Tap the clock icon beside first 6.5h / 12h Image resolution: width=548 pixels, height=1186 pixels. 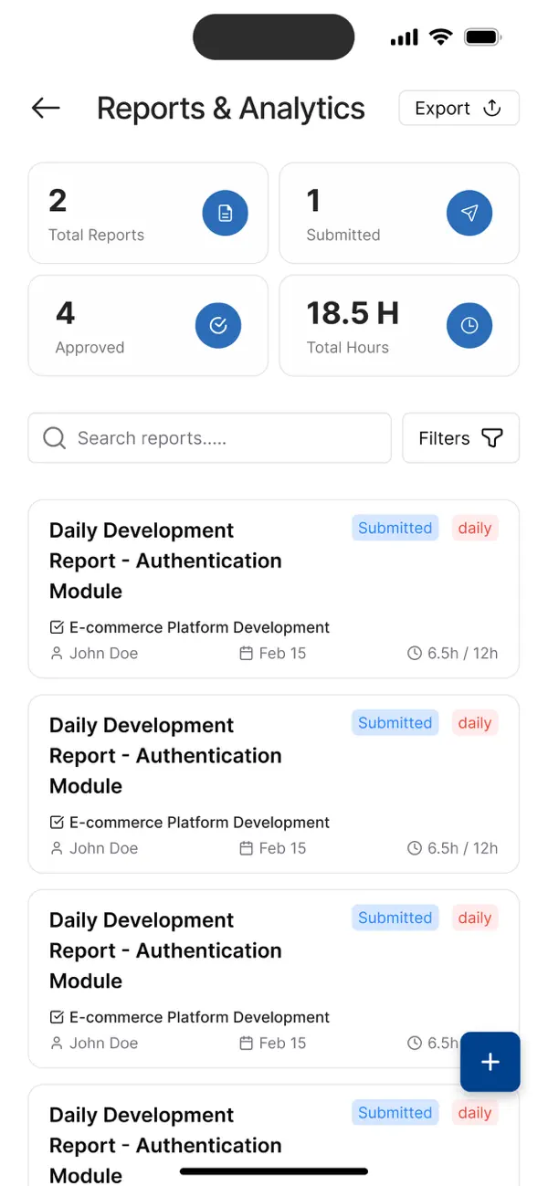415,654
